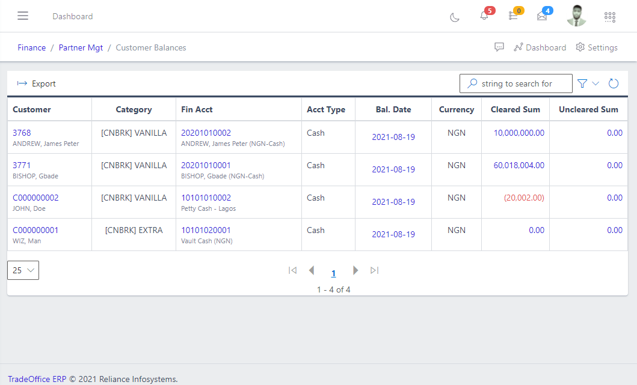Open the page size dropdown showing 25
Viewport: 637px width, 385px height.
22,270
